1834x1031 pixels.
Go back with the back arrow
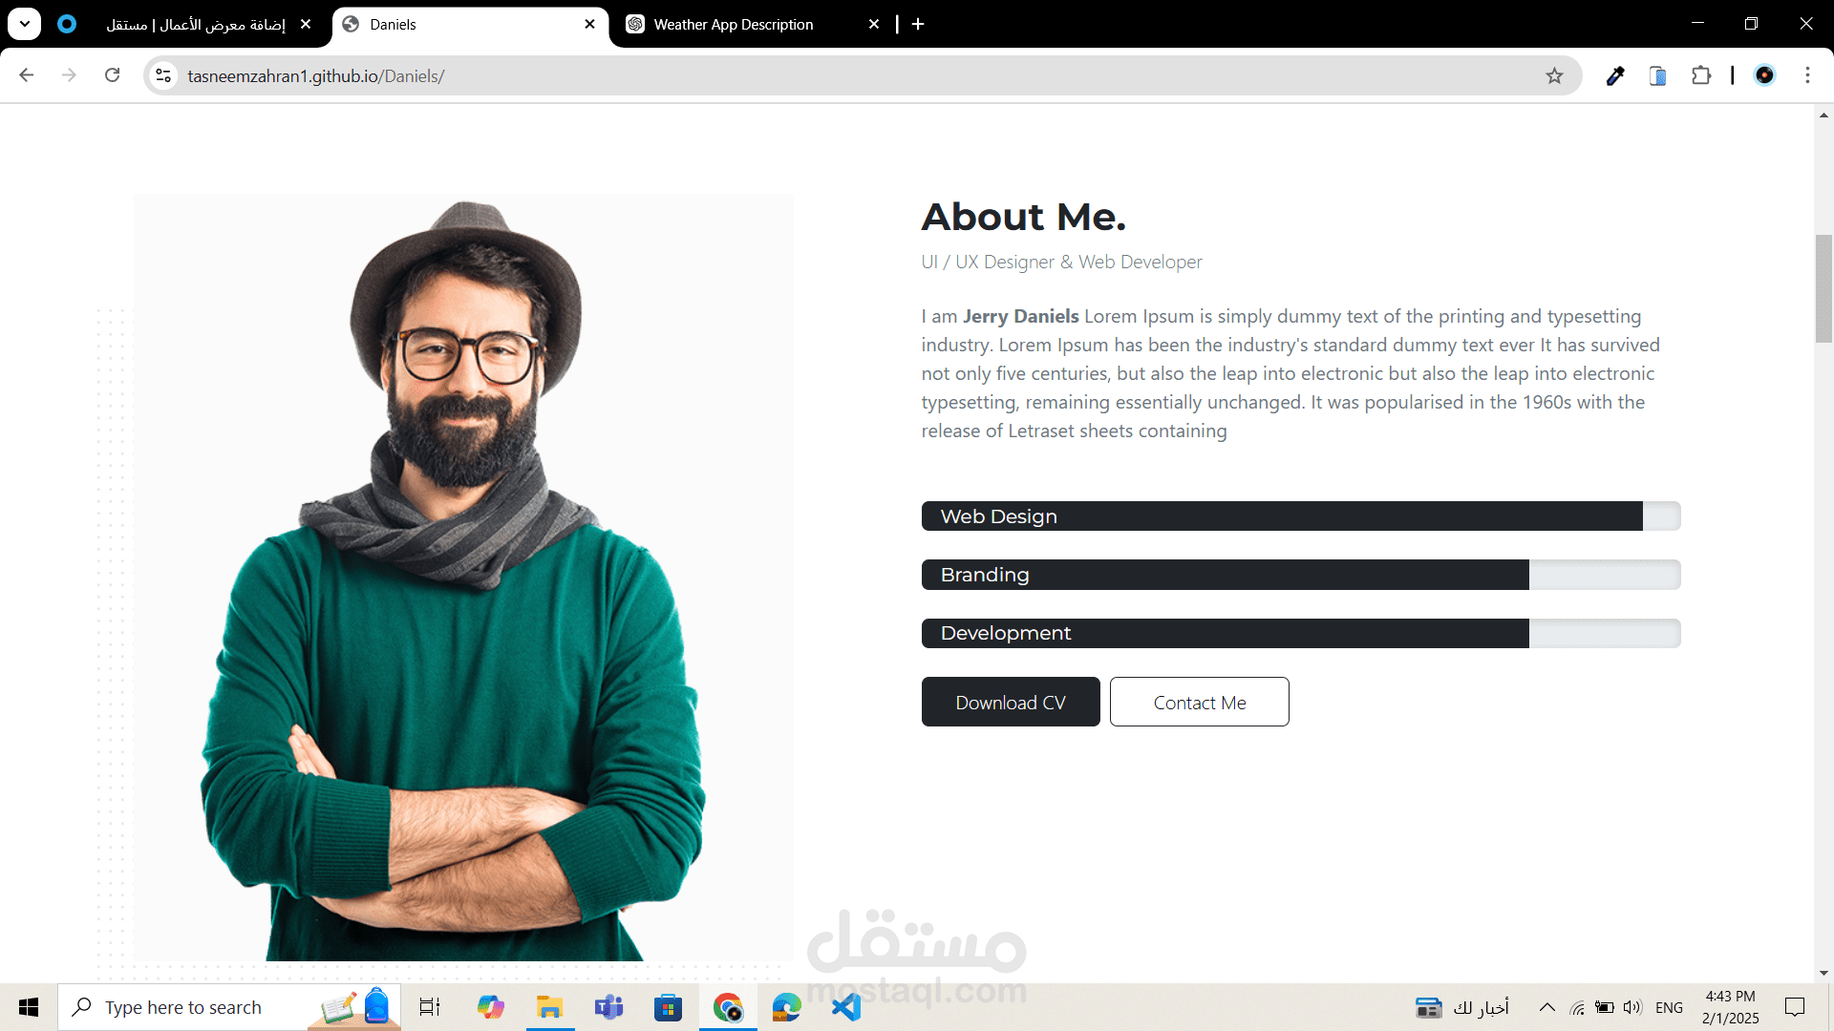click(26, 75)
